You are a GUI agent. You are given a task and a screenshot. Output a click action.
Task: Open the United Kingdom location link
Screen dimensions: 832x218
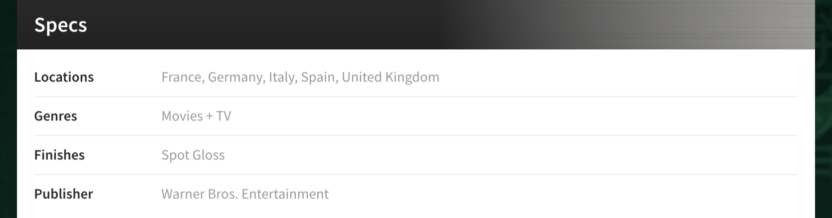[391, 77]
